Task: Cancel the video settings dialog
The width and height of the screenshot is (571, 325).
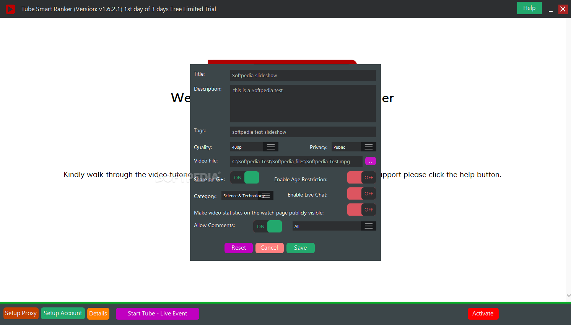Action: 269,248
